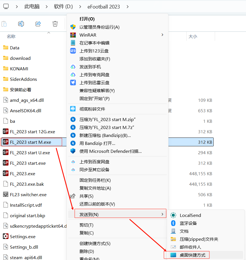
Task: Sort files by the 名称 column header
Action: (x=11, y=37)
